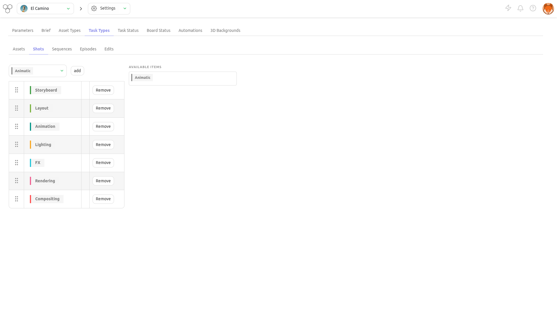557x313 pixels.
Task: Switch to the Asset Types tab
Action: tap(70, 30)
